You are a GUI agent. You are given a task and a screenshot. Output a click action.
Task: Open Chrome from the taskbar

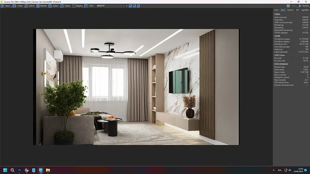pos(27,170)
